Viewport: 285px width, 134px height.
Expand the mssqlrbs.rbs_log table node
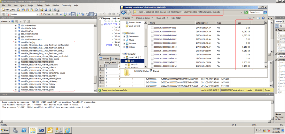pyautogui.click(x=16, y=42)
